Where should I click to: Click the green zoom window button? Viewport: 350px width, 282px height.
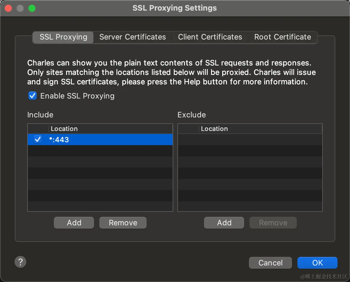[x=32, y=8]
